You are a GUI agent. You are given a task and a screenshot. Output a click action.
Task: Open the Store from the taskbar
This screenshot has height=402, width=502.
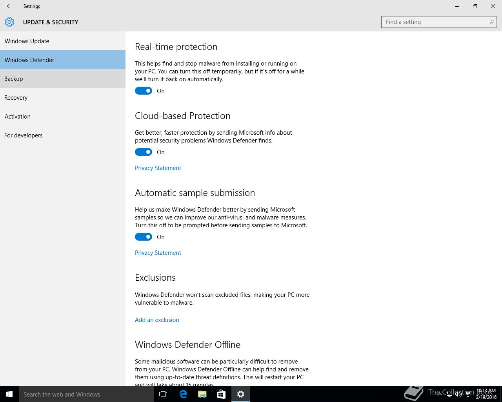222,394
